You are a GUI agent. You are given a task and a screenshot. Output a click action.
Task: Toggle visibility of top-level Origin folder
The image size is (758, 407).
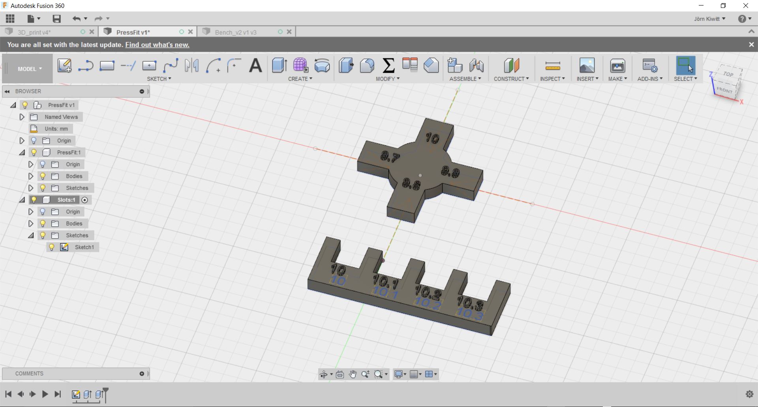tap(34, 141)
